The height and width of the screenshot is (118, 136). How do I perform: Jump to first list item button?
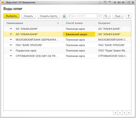[115, 113]
